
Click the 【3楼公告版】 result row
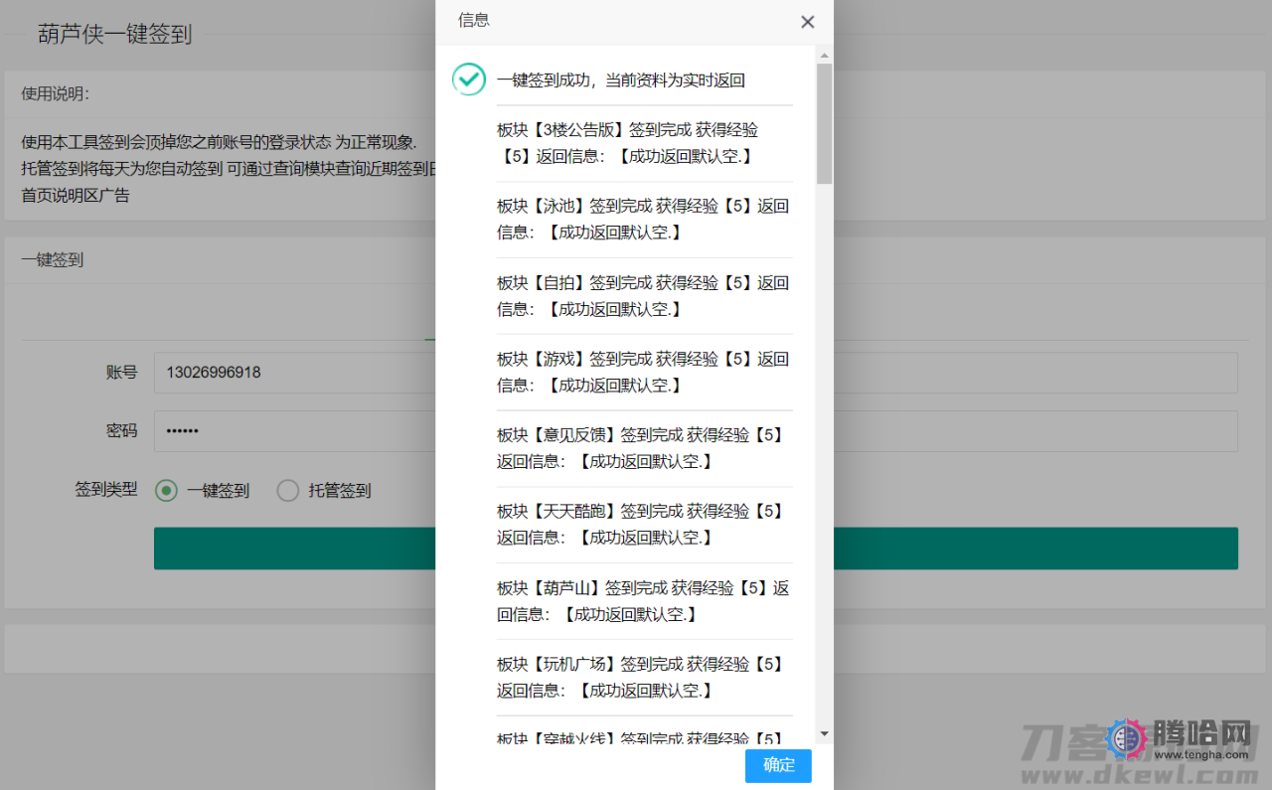[645, 143]
